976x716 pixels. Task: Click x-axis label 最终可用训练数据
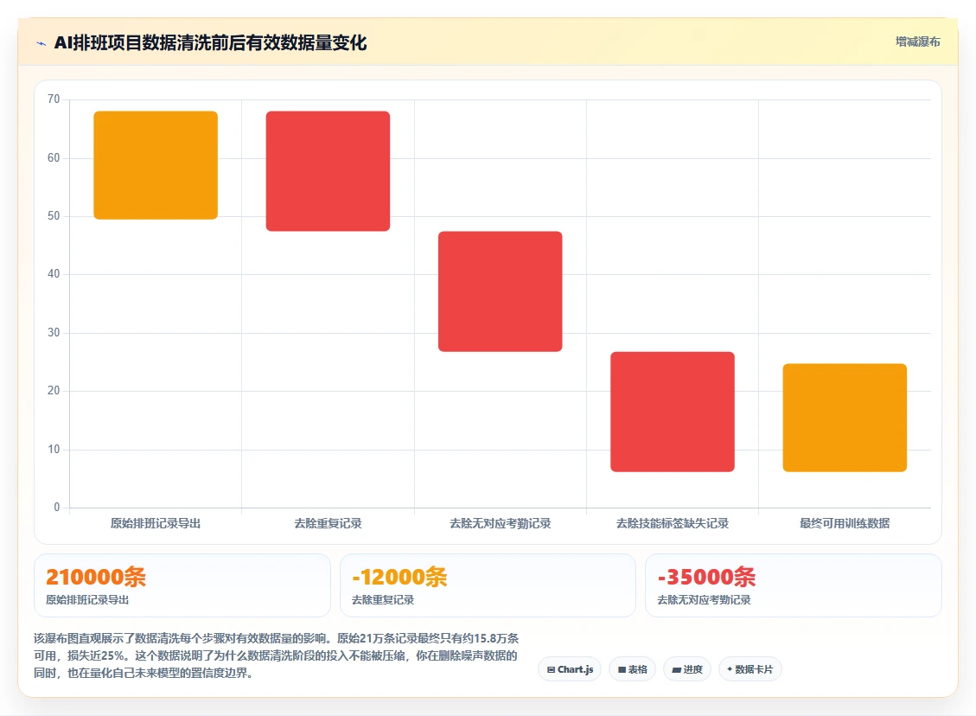point(845,524)
